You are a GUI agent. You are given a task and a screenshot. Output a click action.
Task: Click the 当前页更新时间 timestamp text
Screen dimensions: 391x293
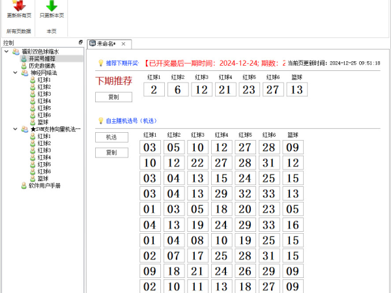(334, 63)
